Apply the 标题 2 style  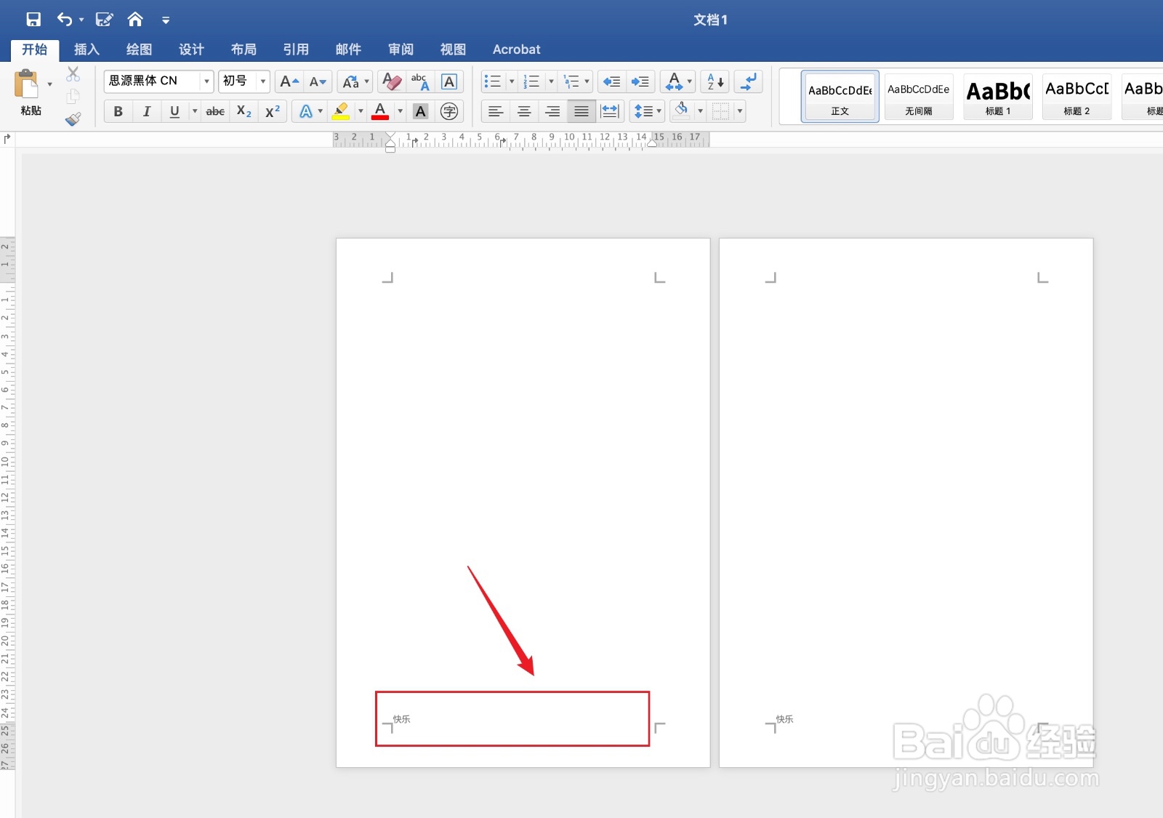(x=1077, y=96)
